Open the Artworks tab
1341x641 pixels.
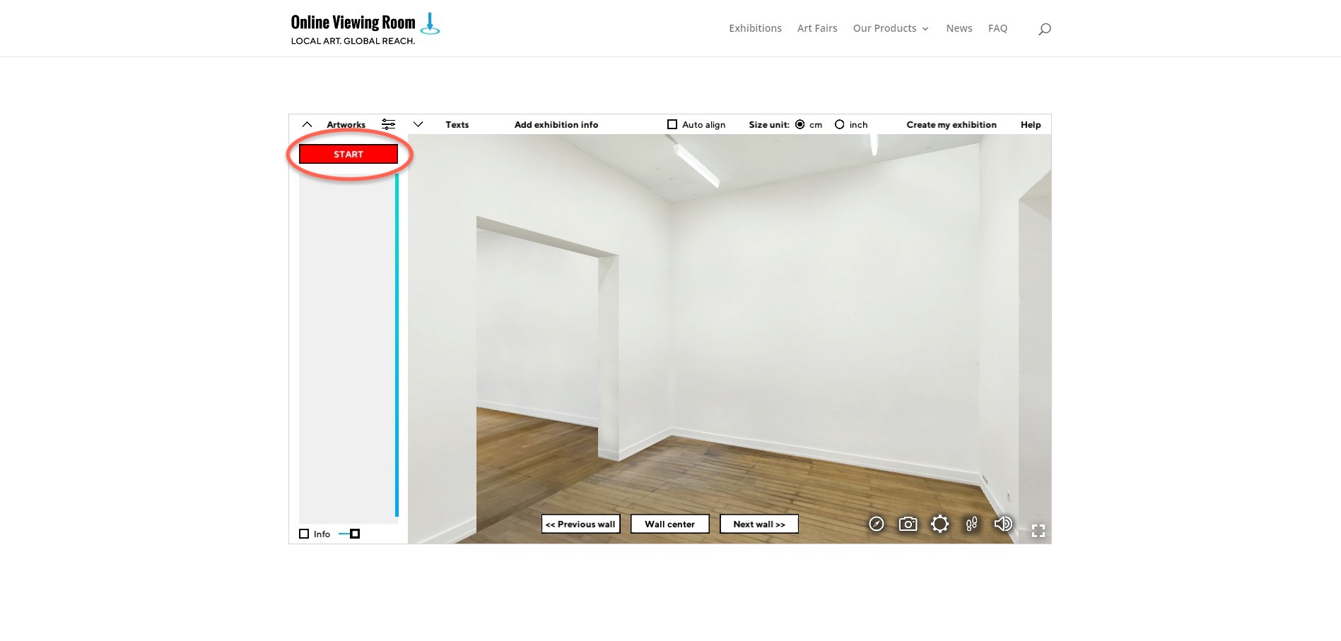coord(346,124)
